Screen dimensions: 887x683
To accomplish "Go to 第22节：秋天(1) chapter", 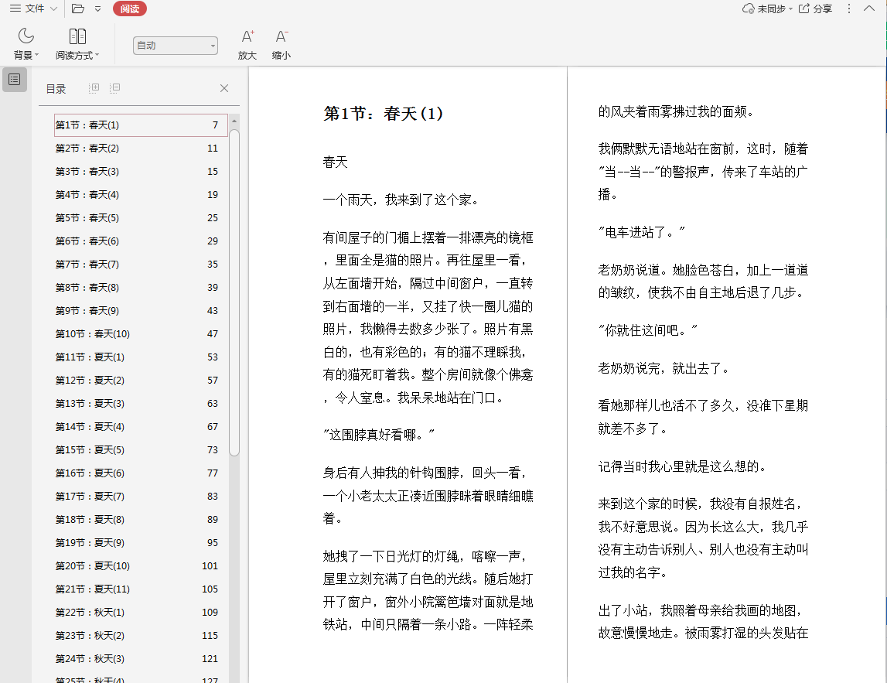I will [x=90, y=613].
